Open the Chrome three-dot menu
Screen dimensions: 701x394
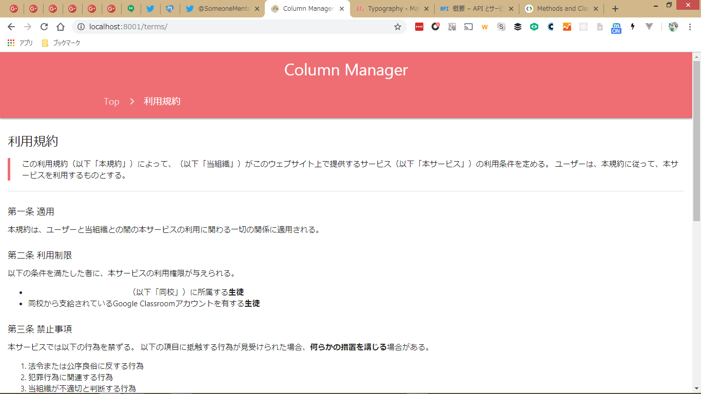[690, 27]
